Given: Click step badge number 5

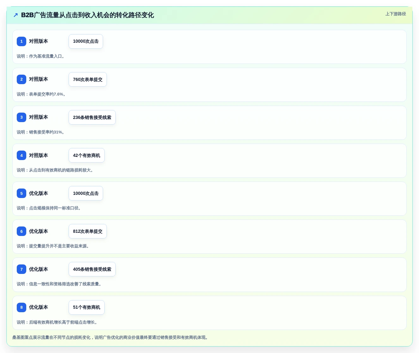Looking at the screenshot, I should [22, 193].
